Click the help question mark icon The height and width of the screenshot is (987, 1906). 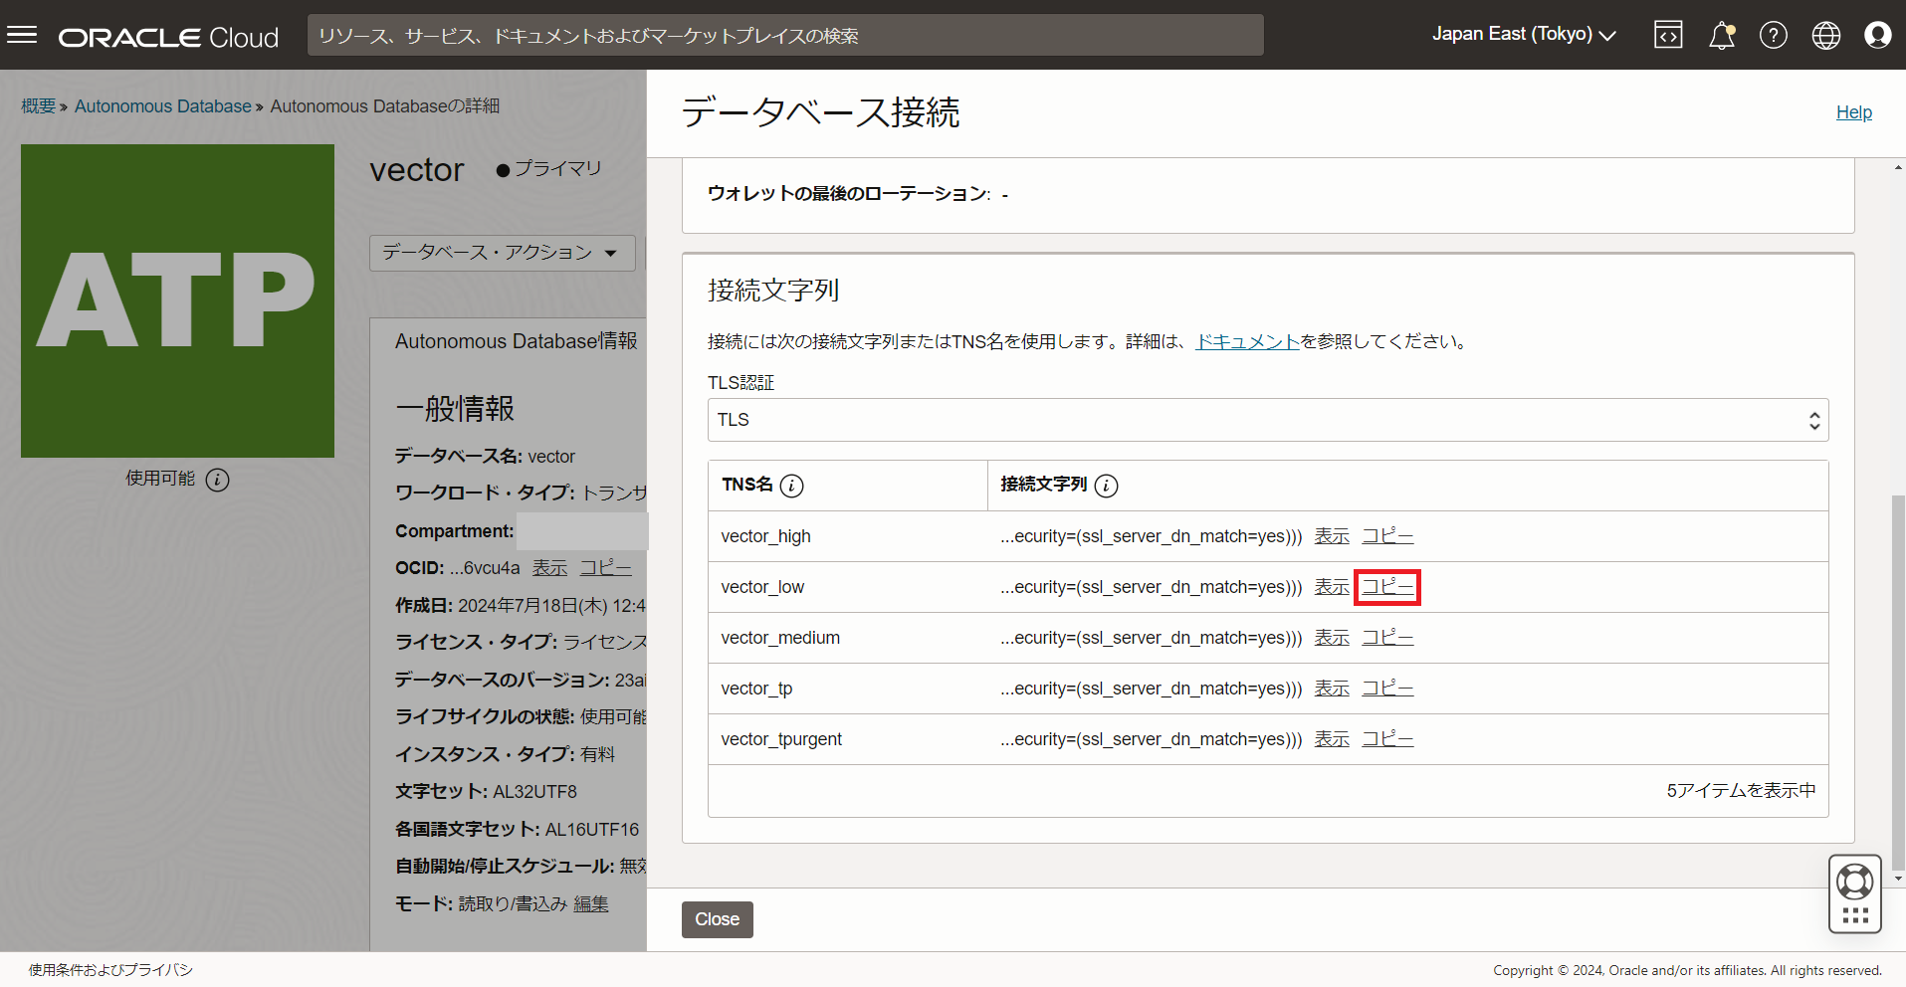(x=1773, y=36)
